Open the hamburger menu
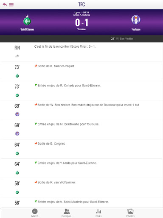 click(11, 5)
